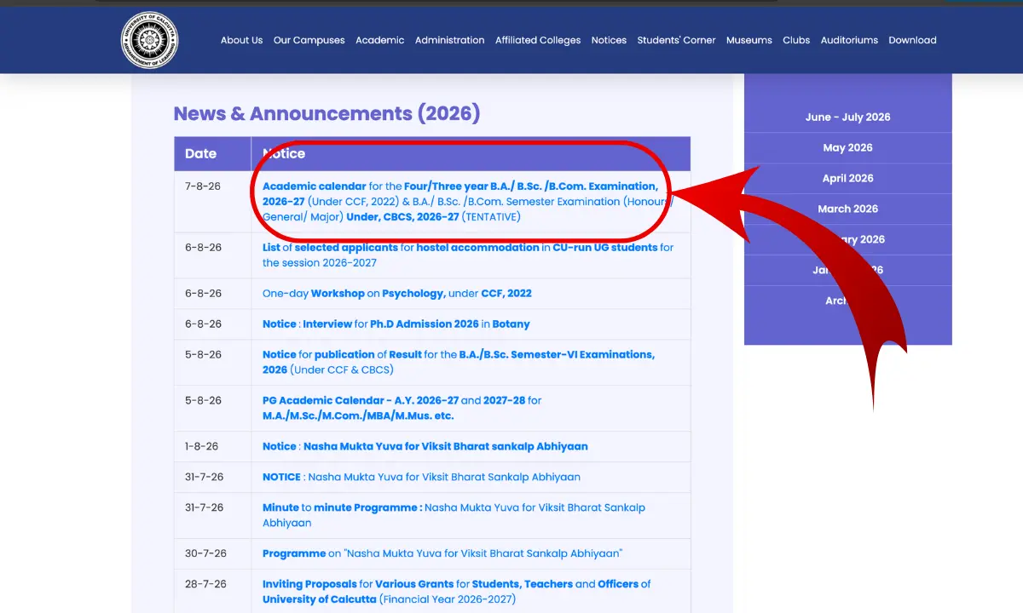1023x613 pixels.
Task: Open the 30-7-26 Programme notice link
Action: pos(442,554)
